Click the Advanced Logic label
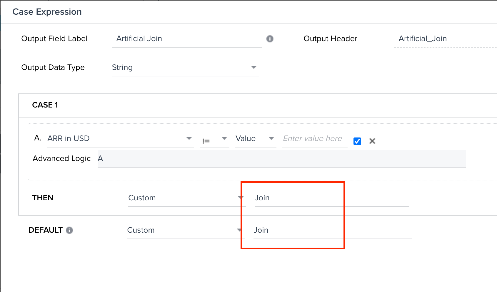 click(x=62, y=158)
